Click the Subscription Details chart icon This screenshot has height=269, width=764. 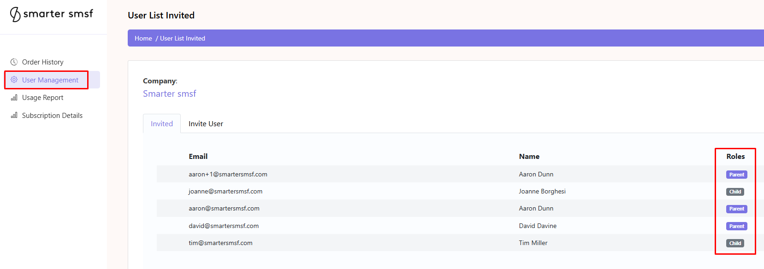click(14, 115)
